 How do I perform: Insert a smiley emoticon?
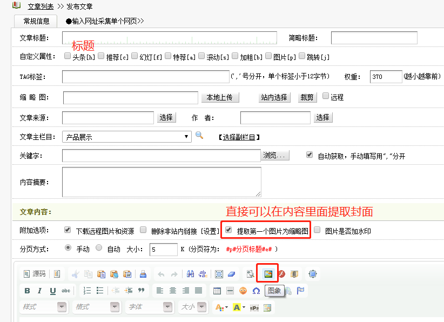coord(243,291)
